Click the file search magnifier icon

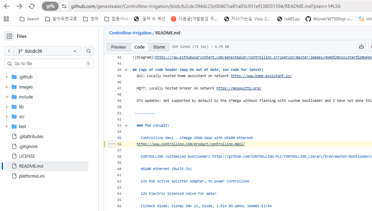tap(89, 51)
